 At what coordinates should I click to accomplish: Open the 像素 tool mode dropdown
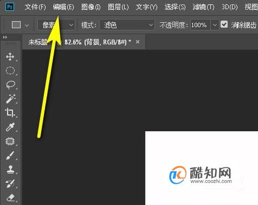point(56,25)
